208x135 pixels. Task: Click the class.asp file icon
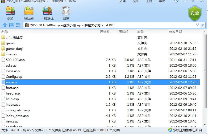(3, 71)
